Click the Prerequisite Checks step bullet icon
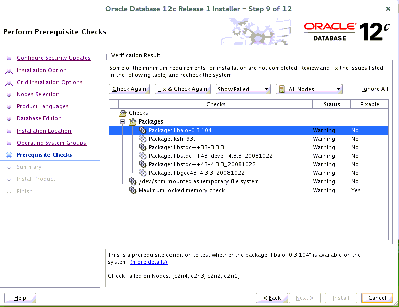Image resolution: width=399 pixels, height=307 pixels. [x=9, y=155]
